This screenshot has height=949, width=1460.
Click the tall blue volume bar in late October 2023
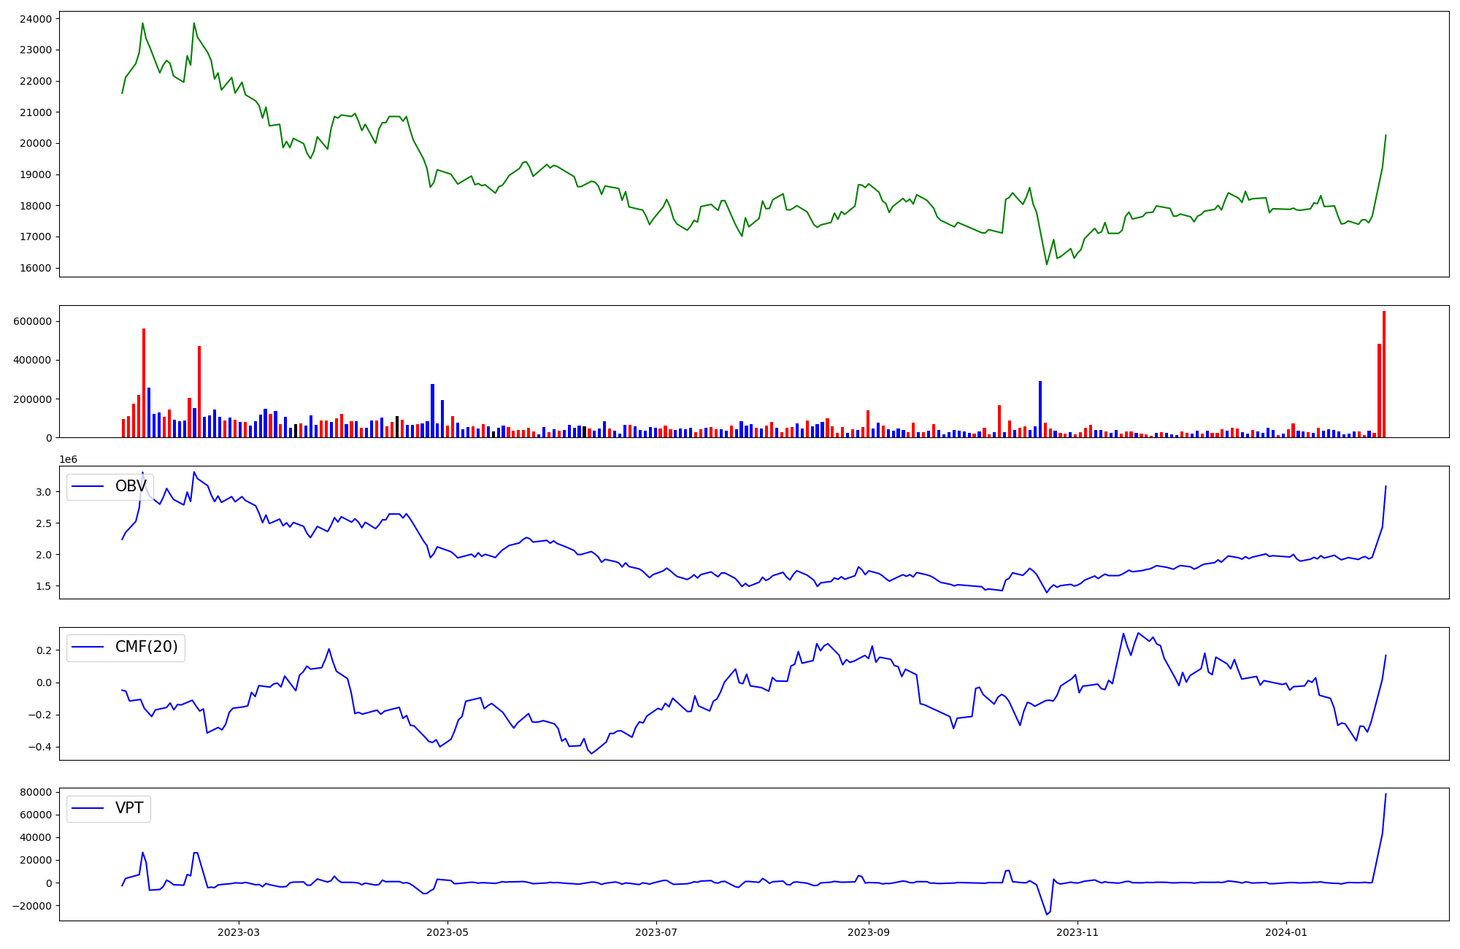tap(1040, 409)
